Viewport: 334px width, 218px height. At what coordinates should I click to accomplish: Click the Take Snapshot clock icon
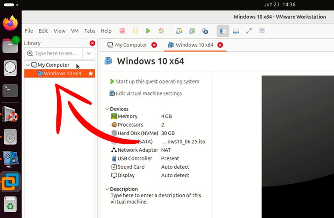pos(179,31)
